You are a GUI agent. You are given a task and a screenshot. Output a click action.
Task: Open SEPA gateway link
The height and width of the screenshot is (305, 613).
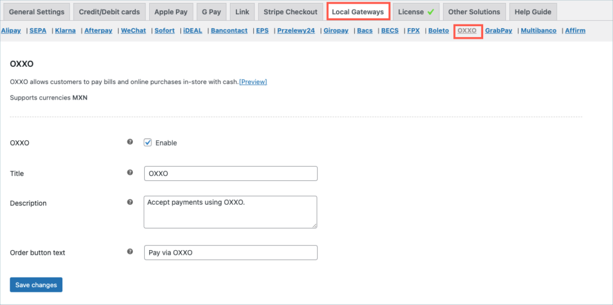click(x=38, y=30)
